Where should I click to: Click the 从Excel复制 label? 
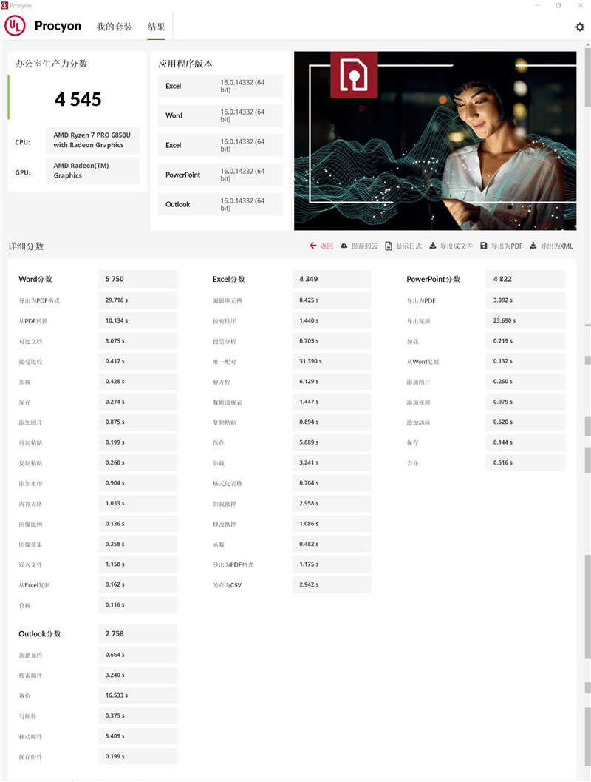click(35, 585)
